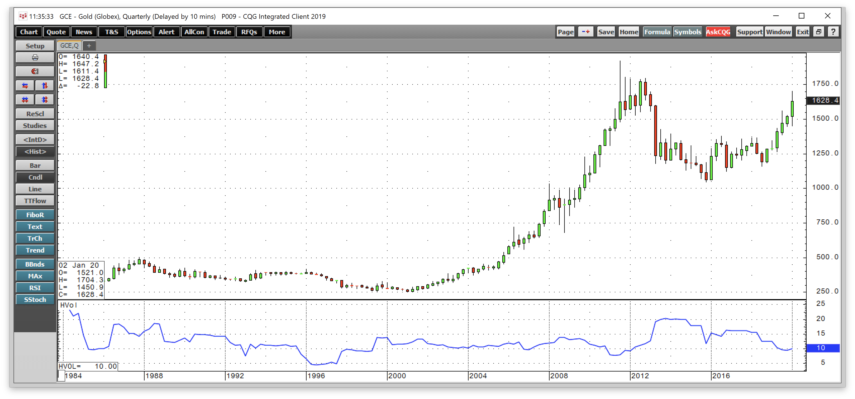Select Bar chart type

[x=35, y=165]
